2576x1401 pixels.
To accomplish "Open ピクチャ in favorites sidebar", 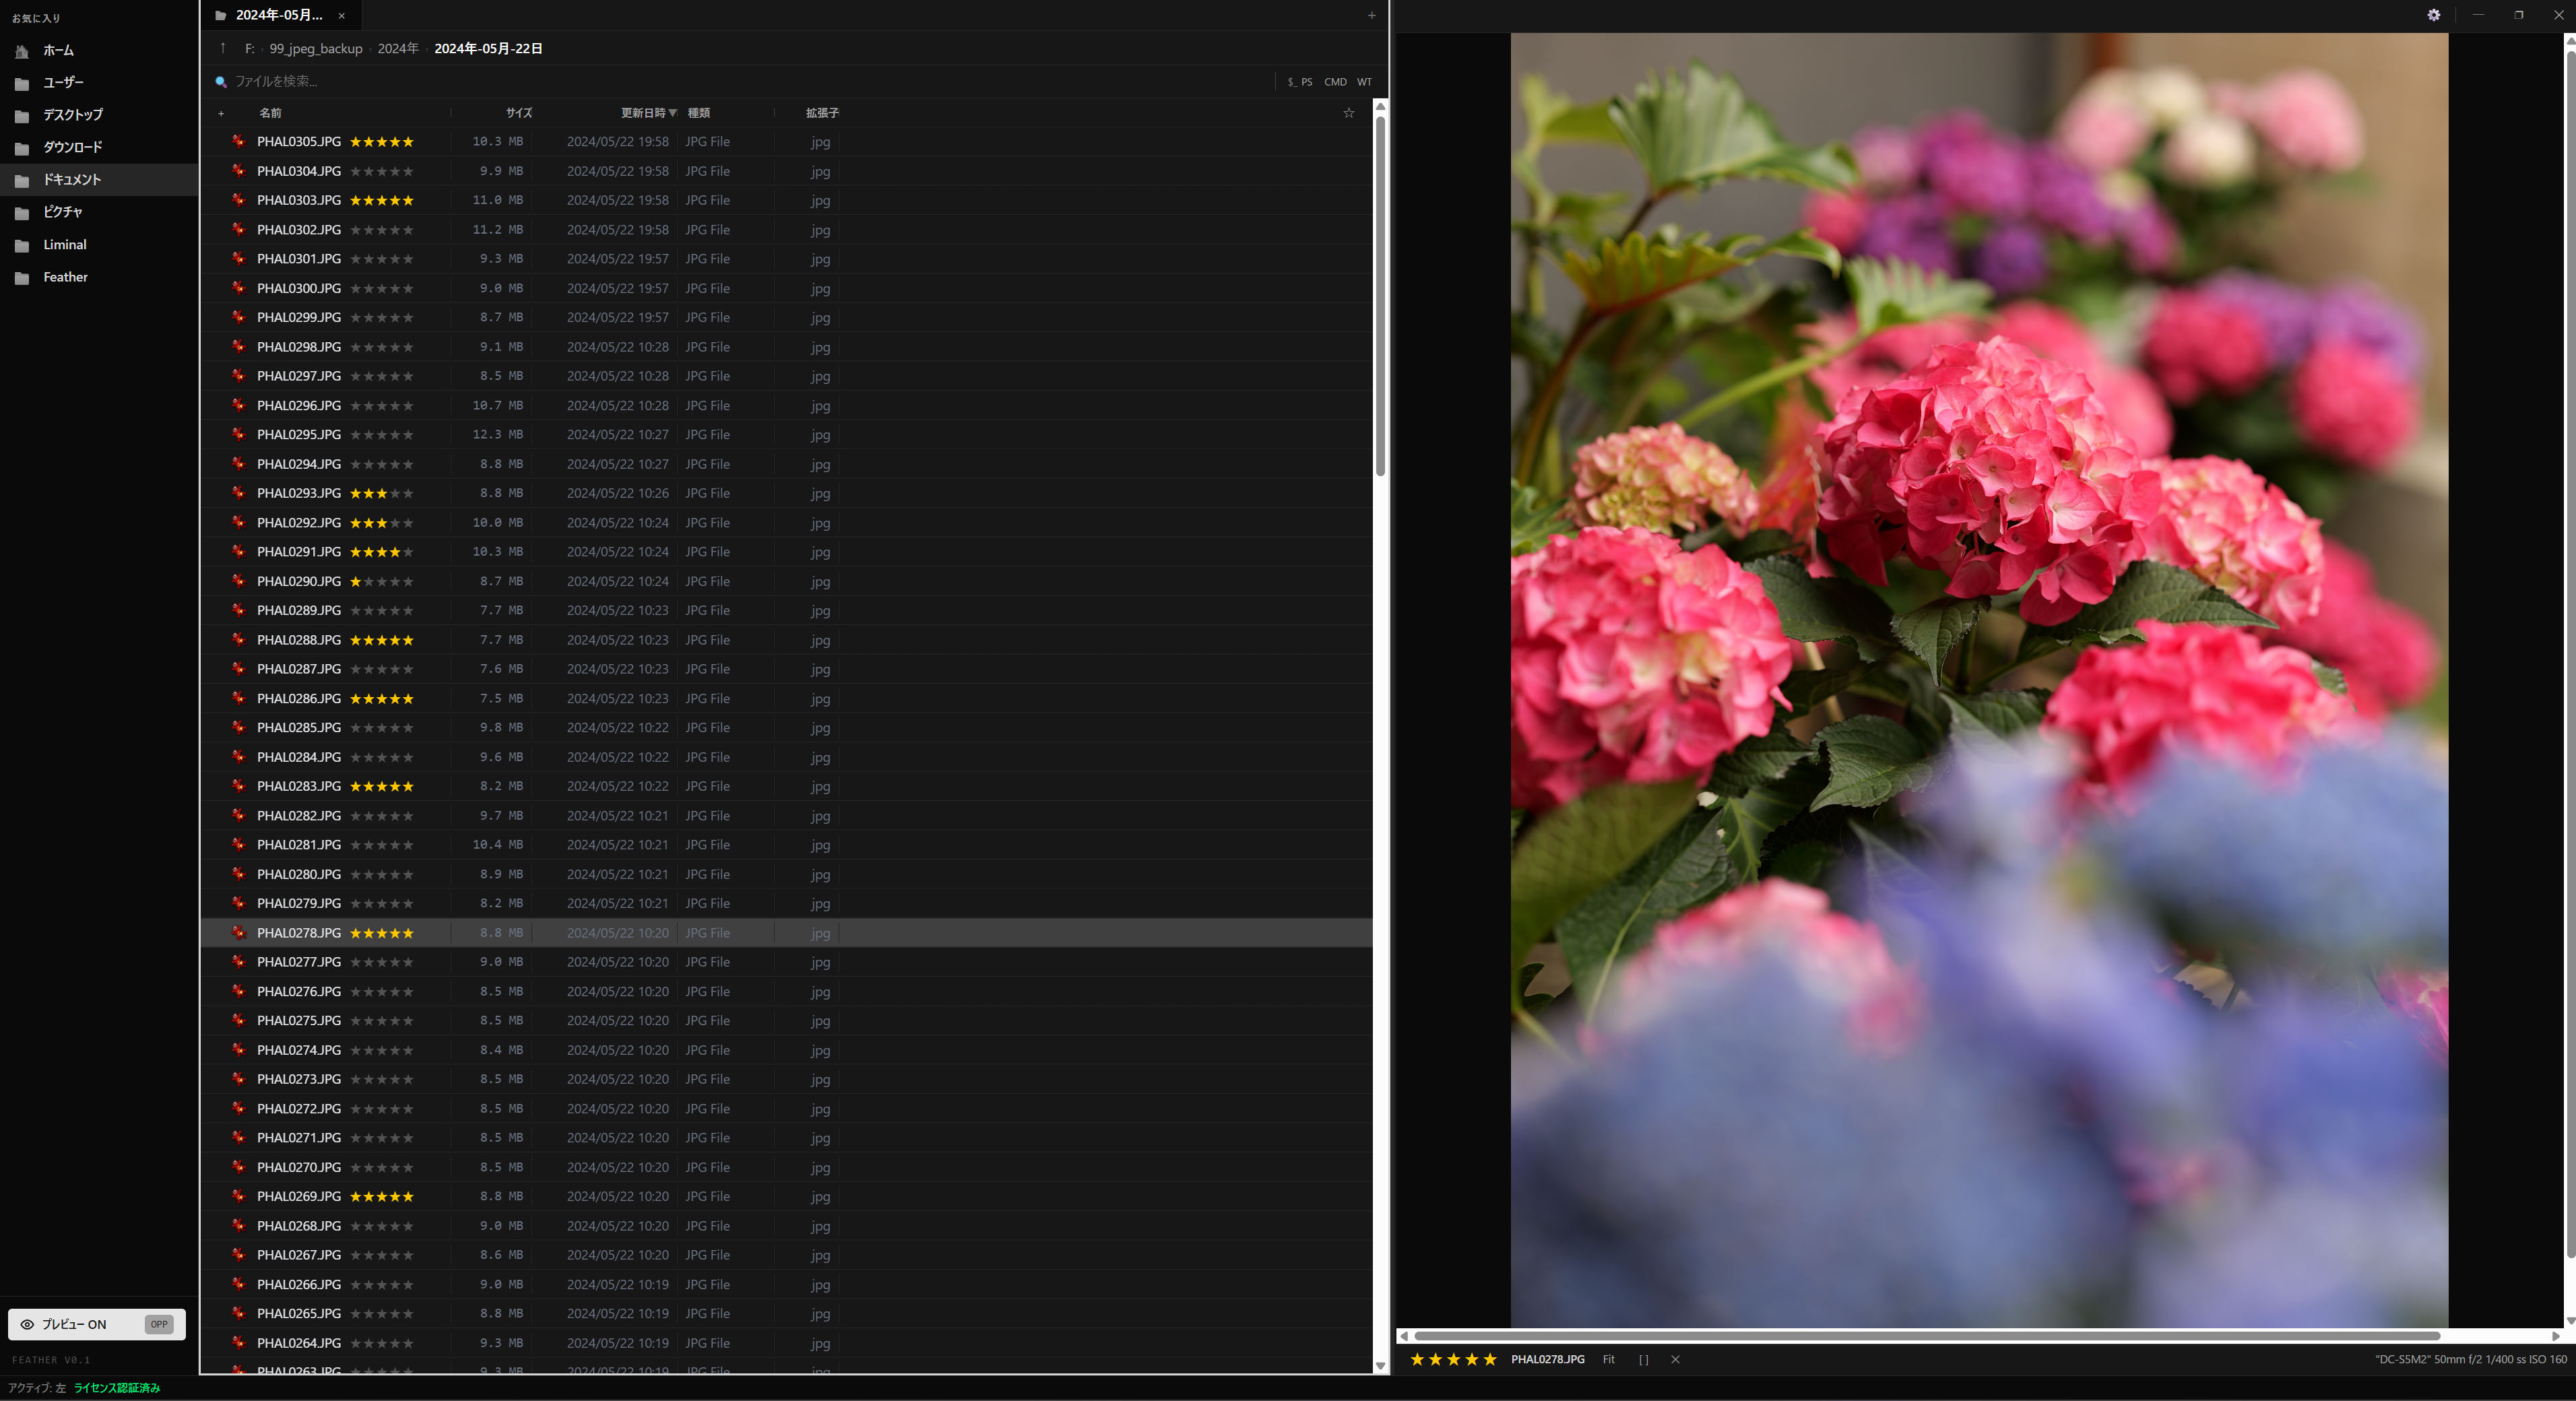I will pyautogui.click(x=62, y=212).
